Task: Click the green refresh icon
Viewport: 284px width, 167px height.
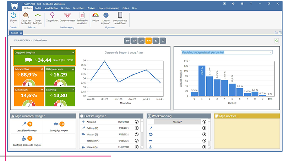Action: (277, 41)
